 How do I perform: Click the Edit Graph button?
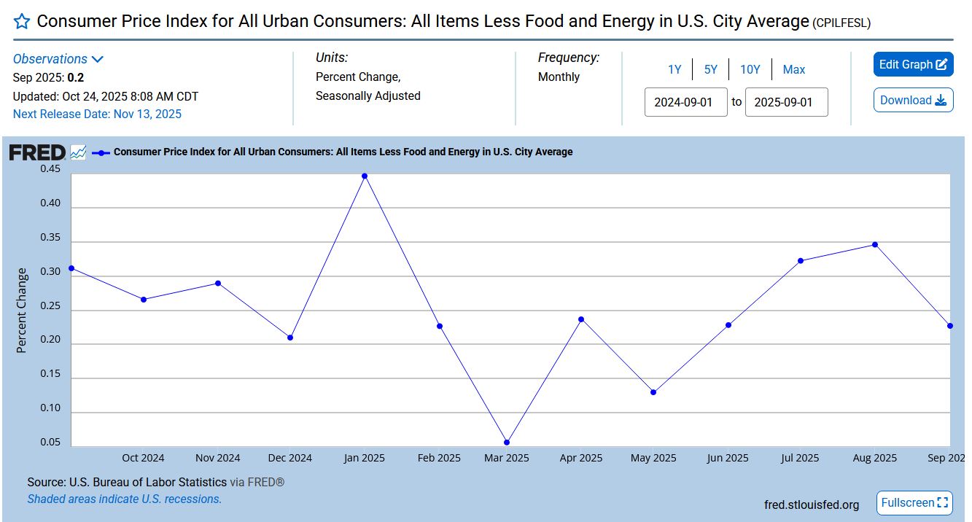[913, 64]
